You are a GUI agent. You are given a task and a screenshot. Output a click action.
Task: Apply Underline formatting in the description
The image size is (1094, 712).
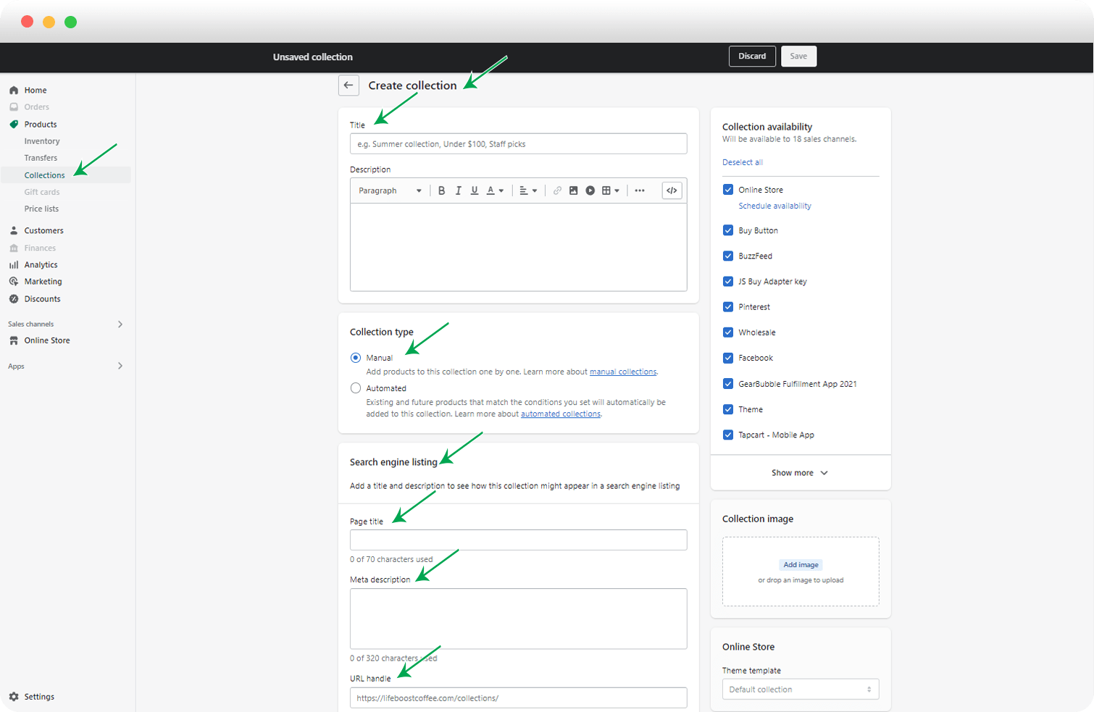475,190
